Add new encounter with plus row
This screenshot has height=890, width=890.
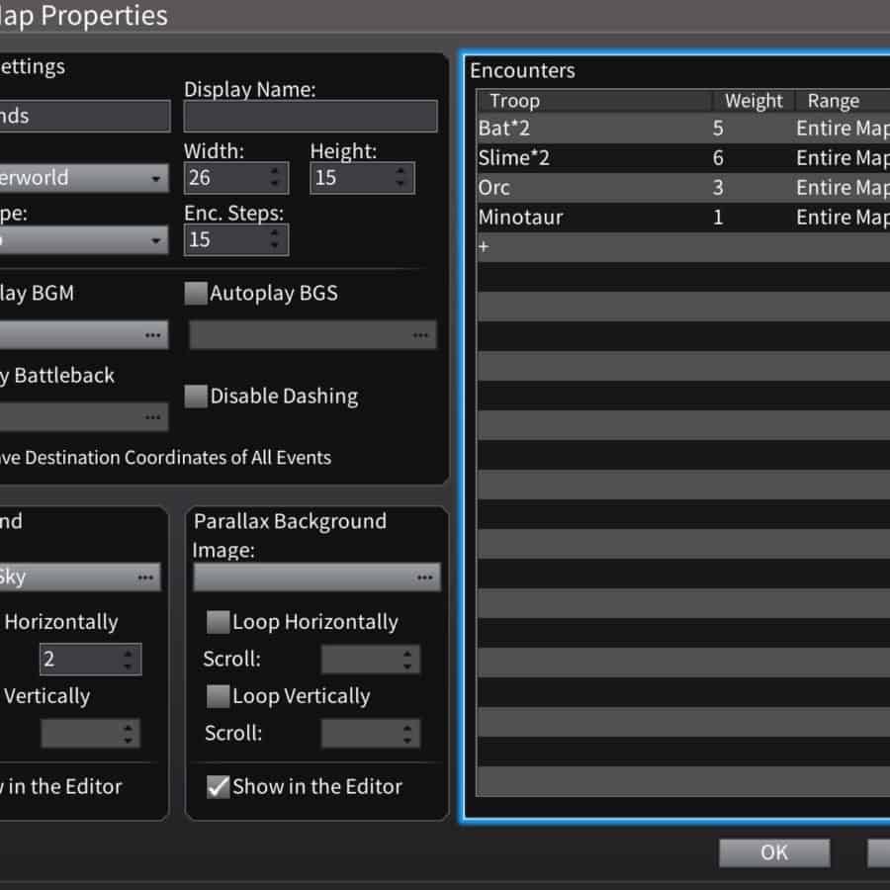pyautogui.click(x=484, y=247)
